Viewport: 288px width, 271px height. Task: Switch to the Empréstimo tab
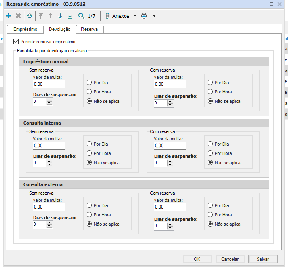click(25, 29)
